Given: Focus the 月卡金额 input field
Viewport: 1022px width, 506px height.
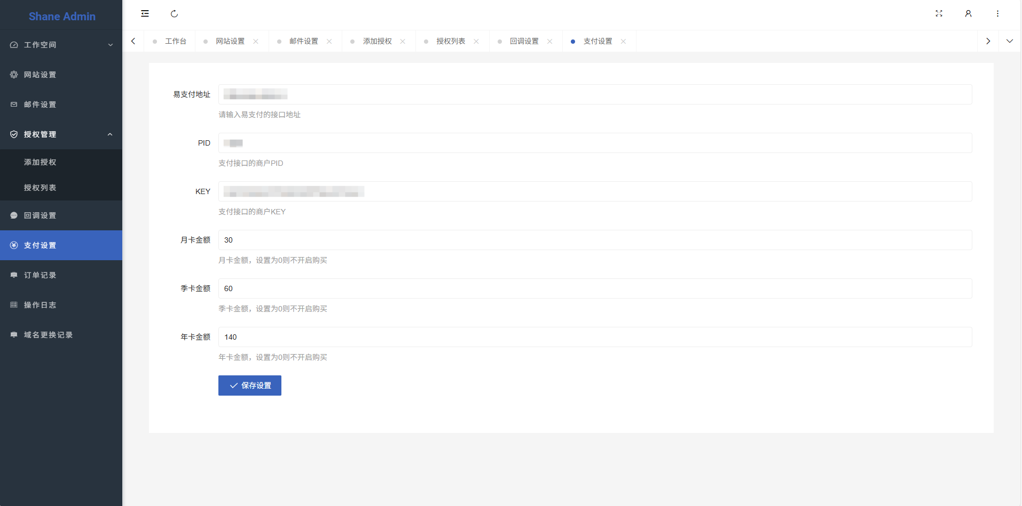Looking at the screenshot, I should 595,240.
